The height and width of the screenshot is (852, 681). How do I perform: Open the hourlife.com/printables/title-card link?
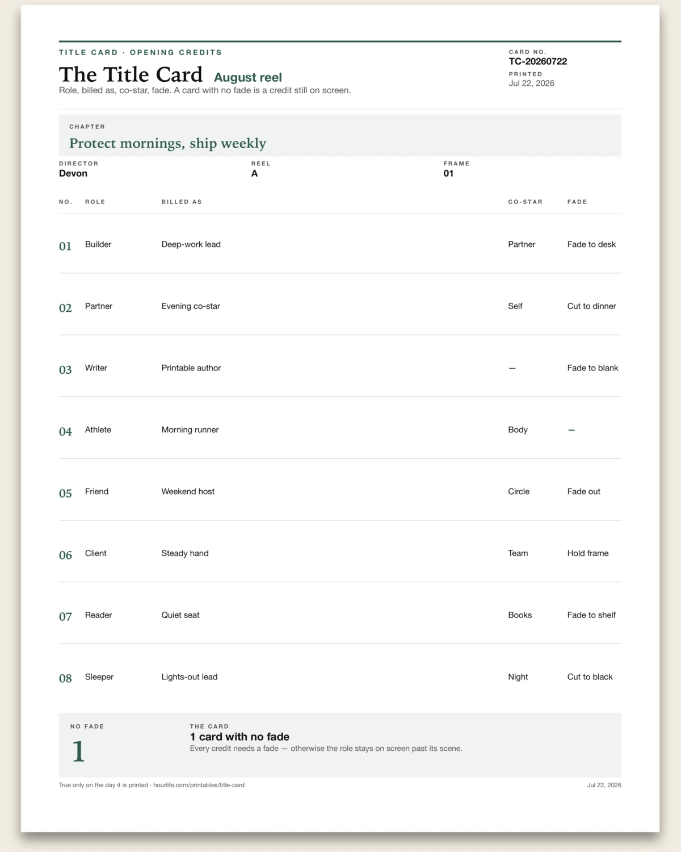[199, 785]
